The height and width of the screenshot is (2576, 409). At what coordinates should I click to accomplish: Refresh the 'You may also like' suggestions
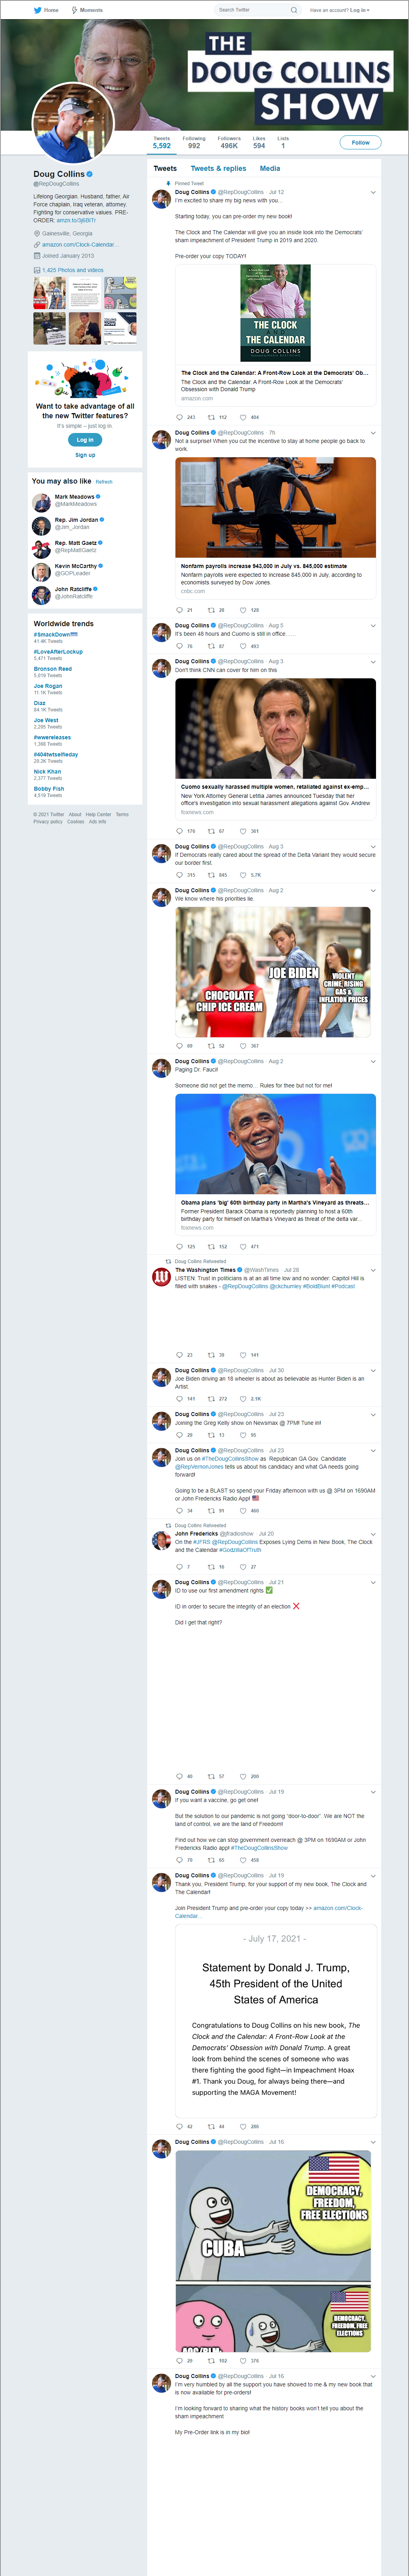coord(104,482)
